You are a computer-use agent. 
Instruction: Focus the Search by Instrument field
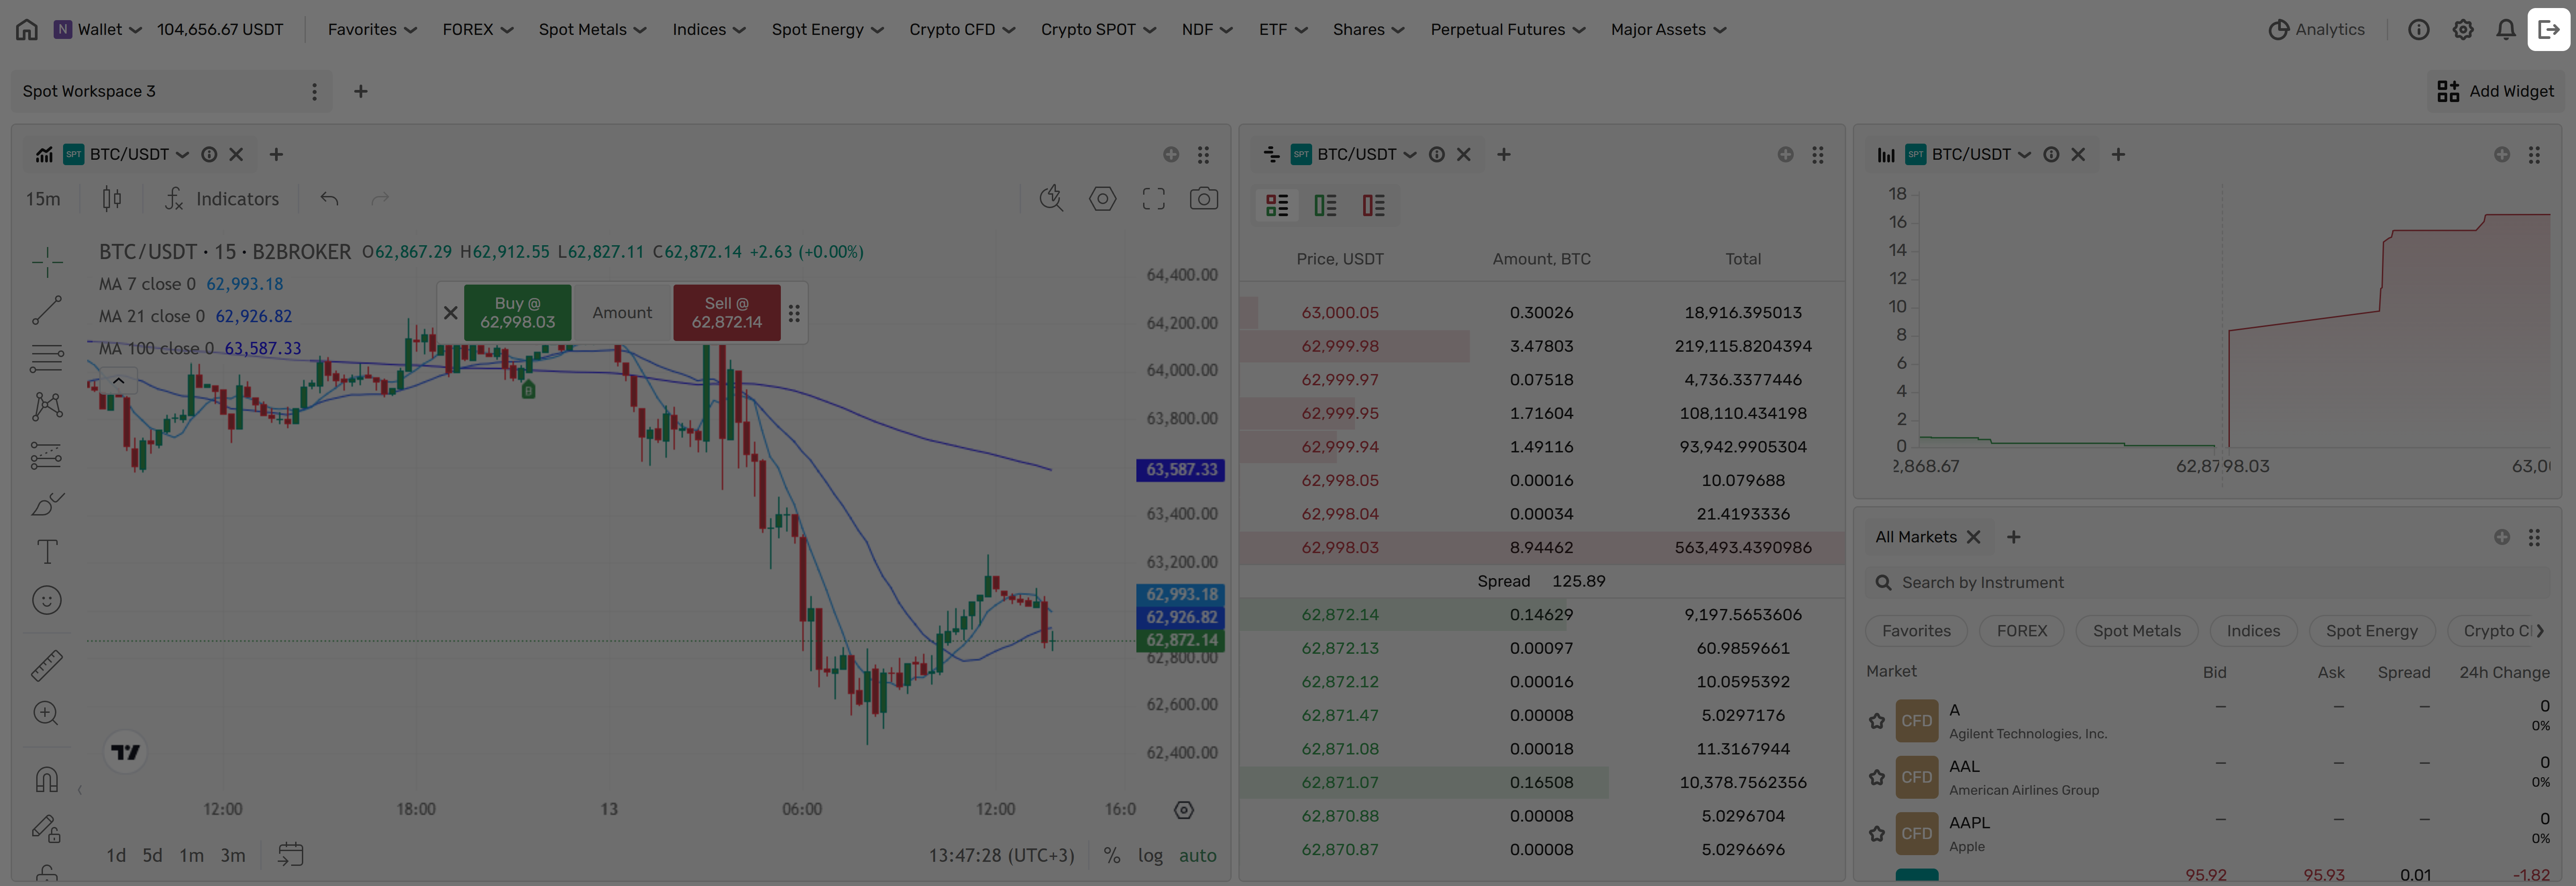[2207, 583]
